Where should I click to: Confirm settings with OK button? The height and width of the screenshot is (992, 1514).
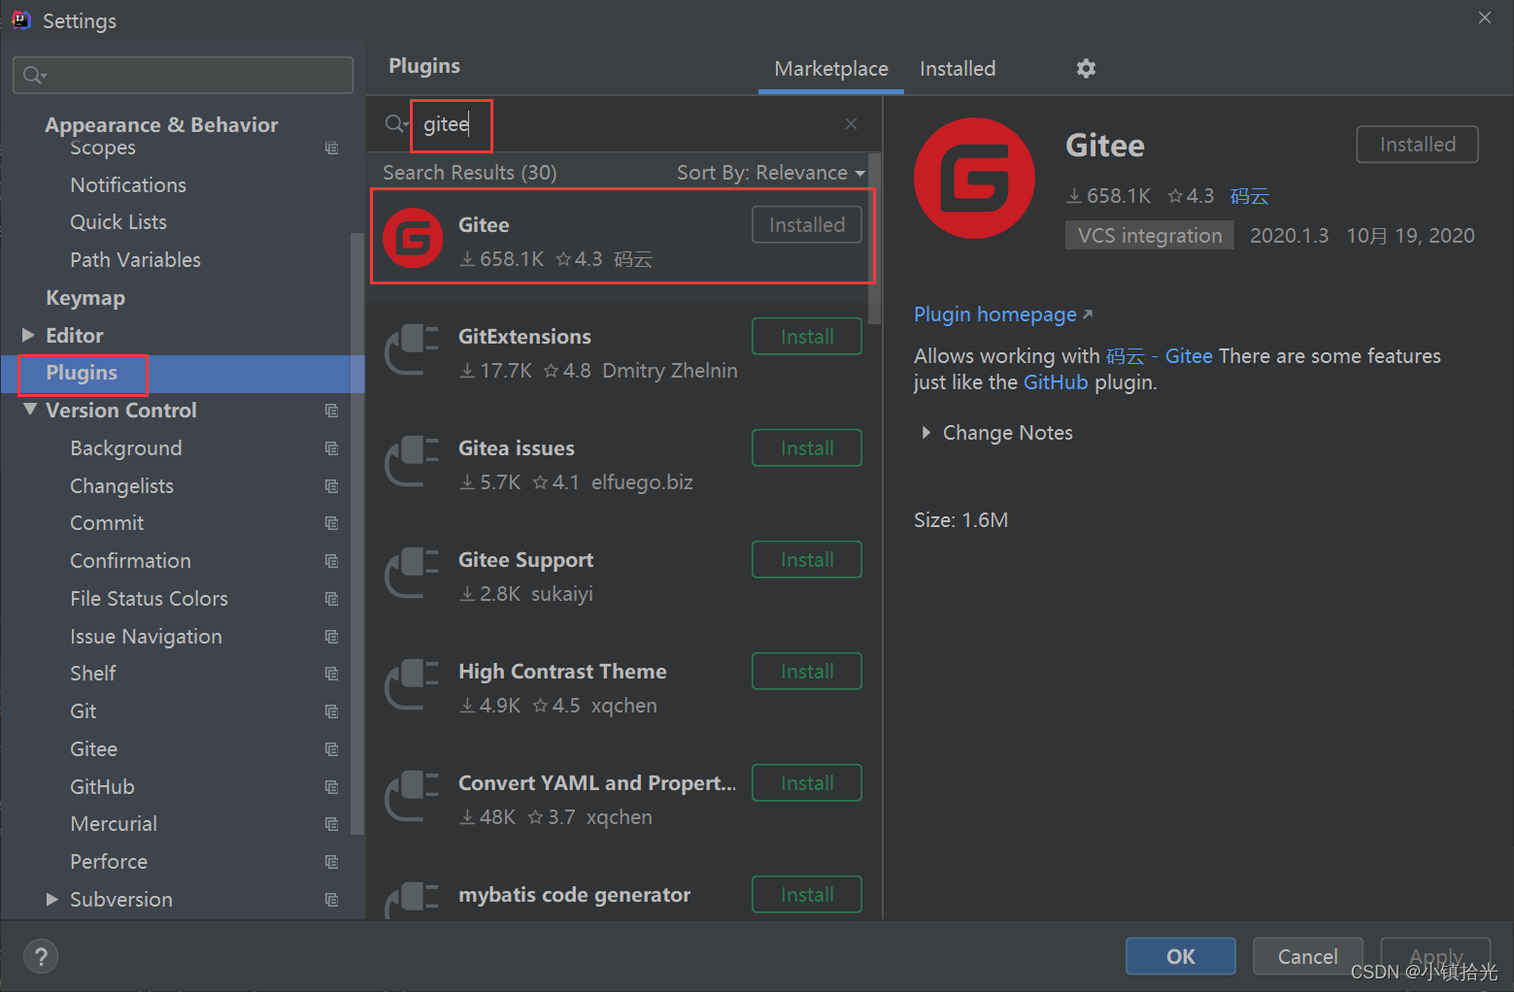pos(1181,956)
